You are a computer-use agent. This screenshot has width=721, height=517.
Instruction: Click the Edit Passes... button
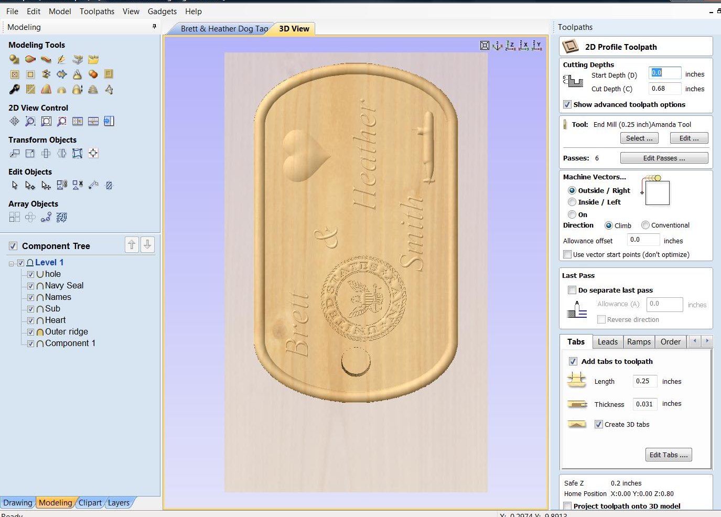pos(664,158)
